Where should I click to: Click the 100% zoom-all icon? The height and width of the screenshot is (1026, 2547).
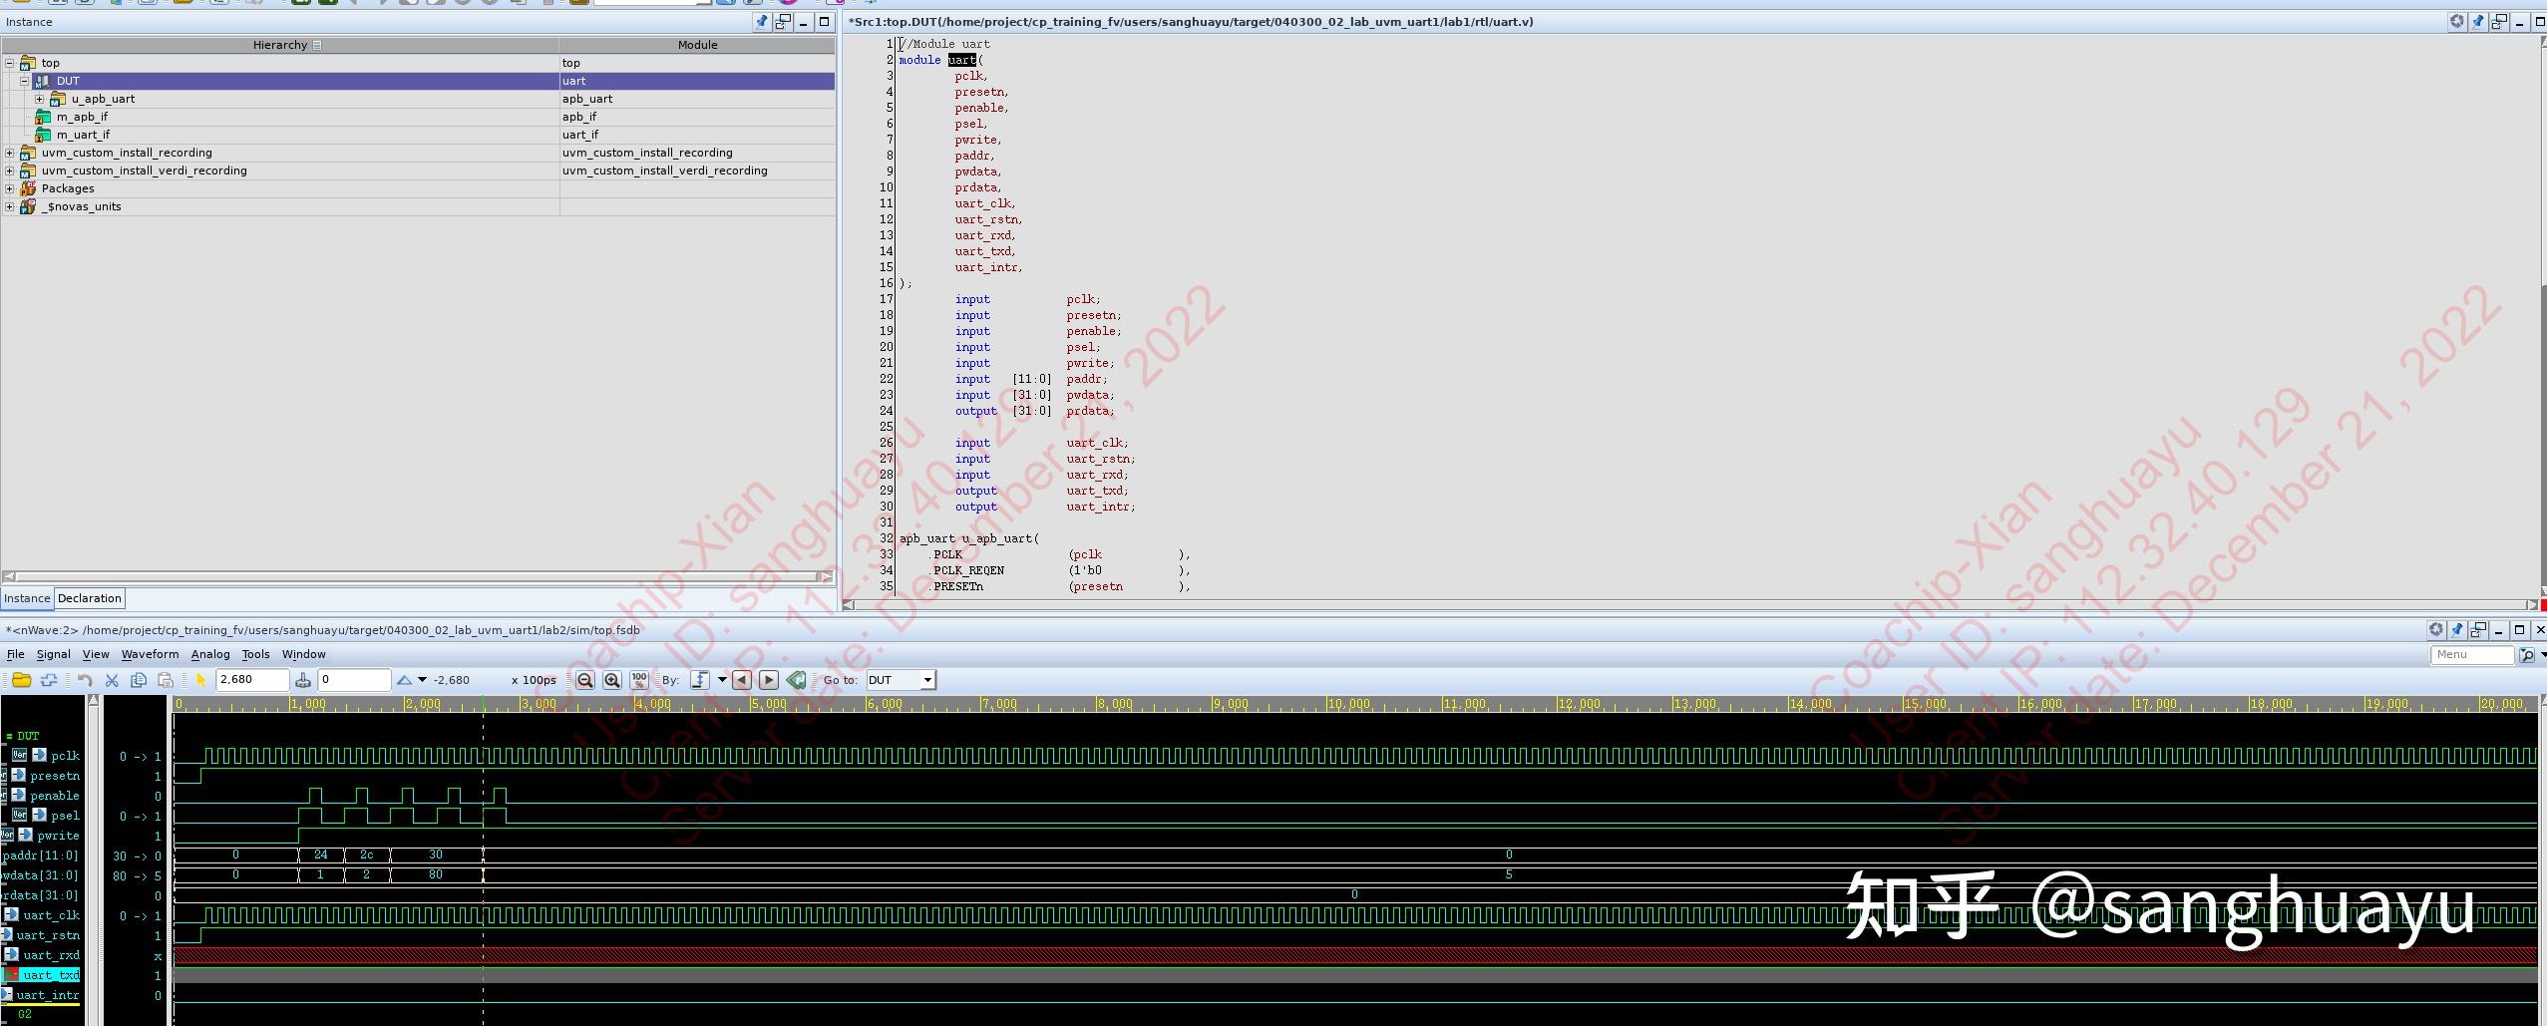pyautogui.click(x=639, y=680)
